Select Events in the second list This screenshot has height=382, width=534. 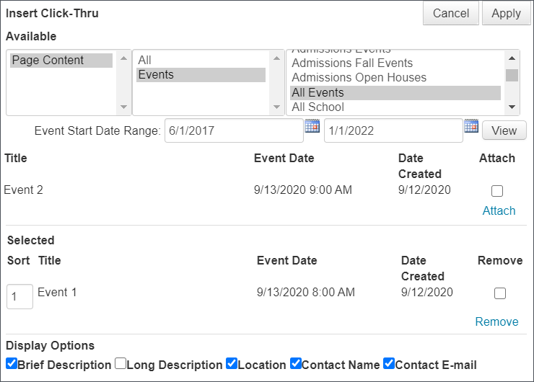point(201,75)
